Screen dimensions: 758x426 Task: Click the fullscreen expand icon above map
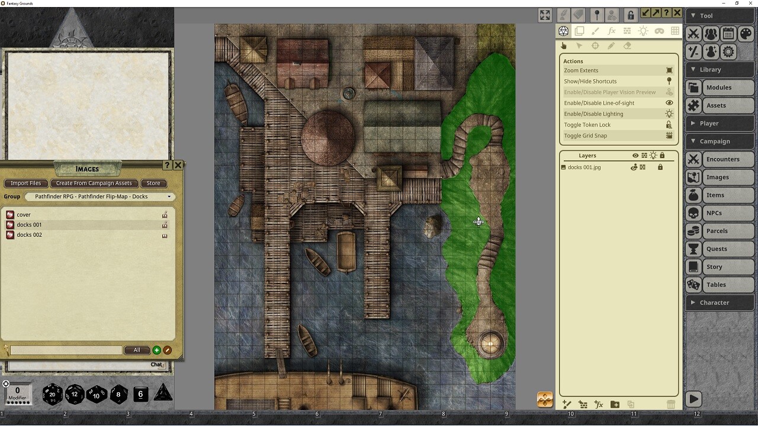point(545,15)
